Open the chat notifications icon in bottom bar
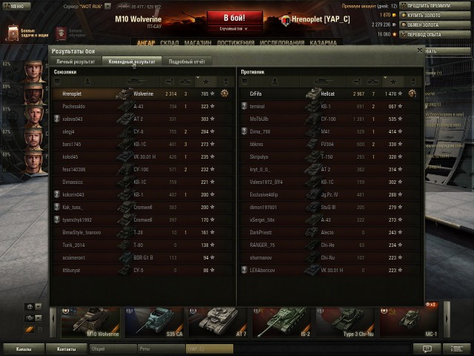 coord(427,349)
